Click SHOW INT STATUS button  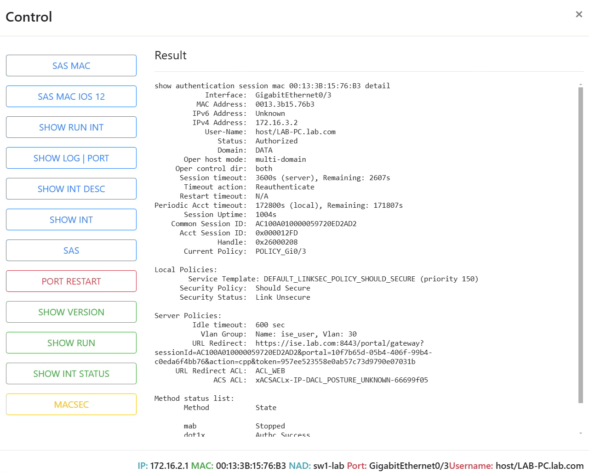(71, 374)
